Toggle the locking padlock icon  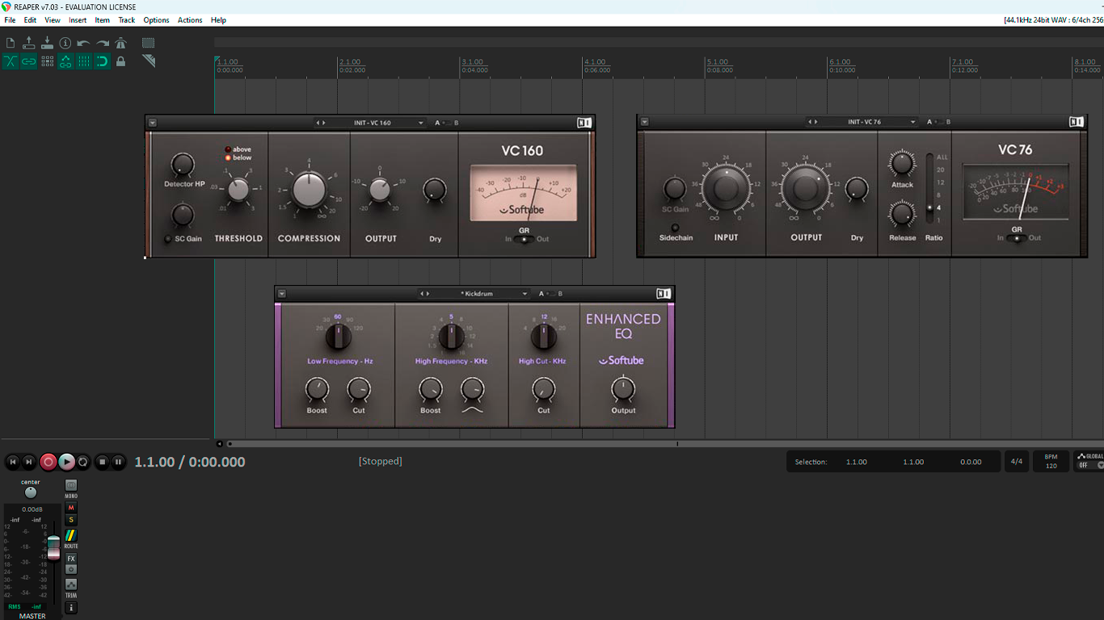tap(121, 61)
